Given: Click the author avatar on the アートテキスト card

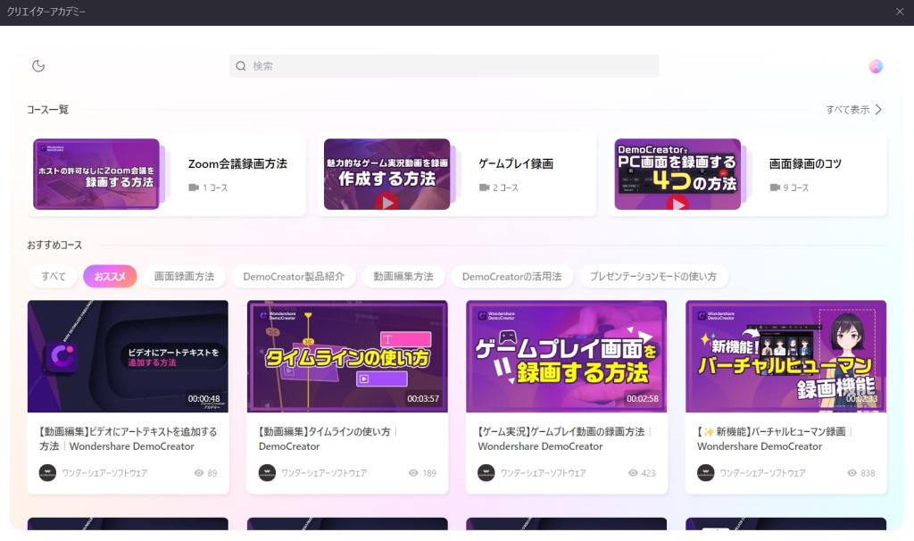Looking at the screenshot, I should click(x=48, y=473).
